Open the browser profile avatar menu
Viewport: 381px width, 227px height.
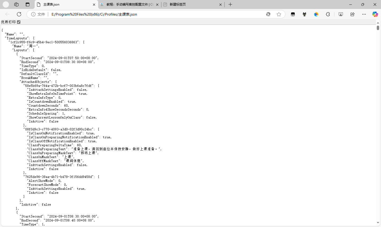click(6, 4)
